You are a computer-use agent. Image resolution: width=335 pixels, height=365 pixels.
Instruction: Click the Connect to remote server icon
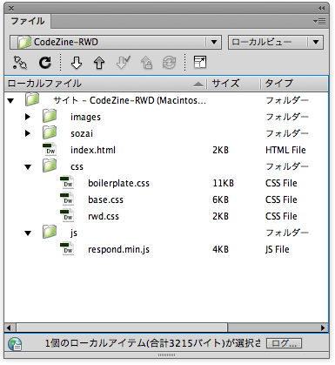pos(20,63)
